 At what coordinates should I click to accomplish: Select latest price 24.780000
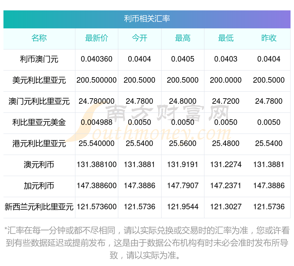pos(97,101)
